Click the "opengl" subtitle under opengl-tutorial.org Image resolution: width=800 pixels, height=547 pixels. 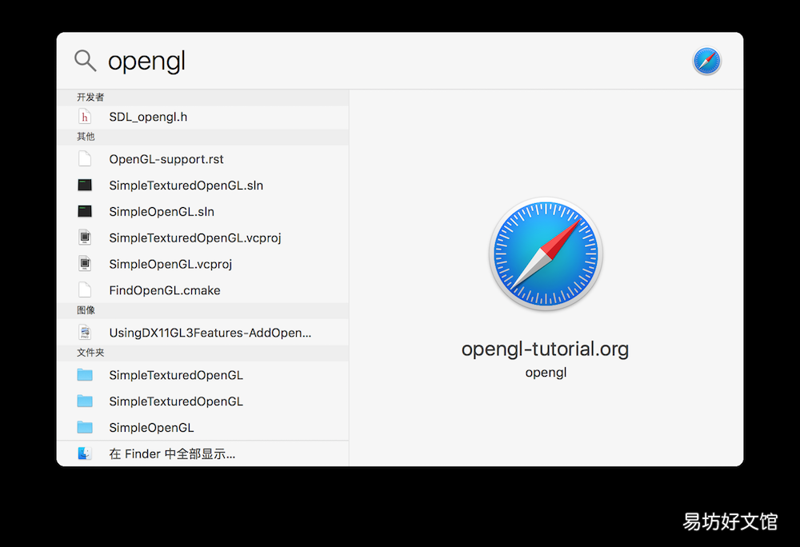pos(546,373)
